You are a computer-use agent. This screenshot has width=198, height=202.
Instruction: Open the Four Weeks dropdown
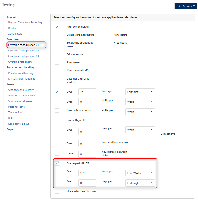(140, 173)
